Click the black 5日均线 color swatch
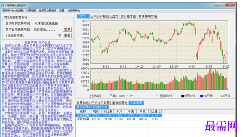 (x=182, y=96)
